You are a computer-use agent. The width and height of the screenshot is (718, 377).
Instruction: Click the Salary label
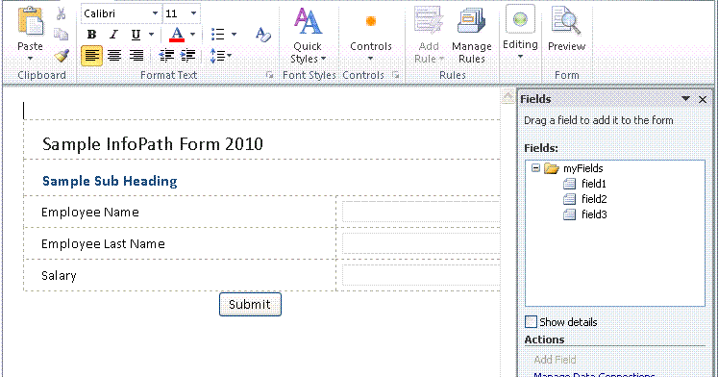(59, 275)
